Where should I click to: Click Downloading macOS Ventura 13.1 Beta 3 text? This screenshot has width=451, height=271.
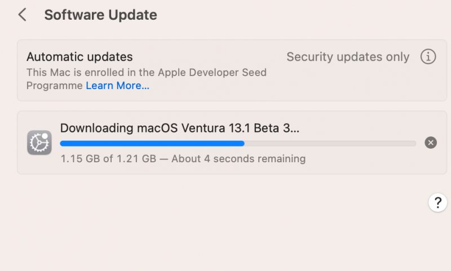179,128
